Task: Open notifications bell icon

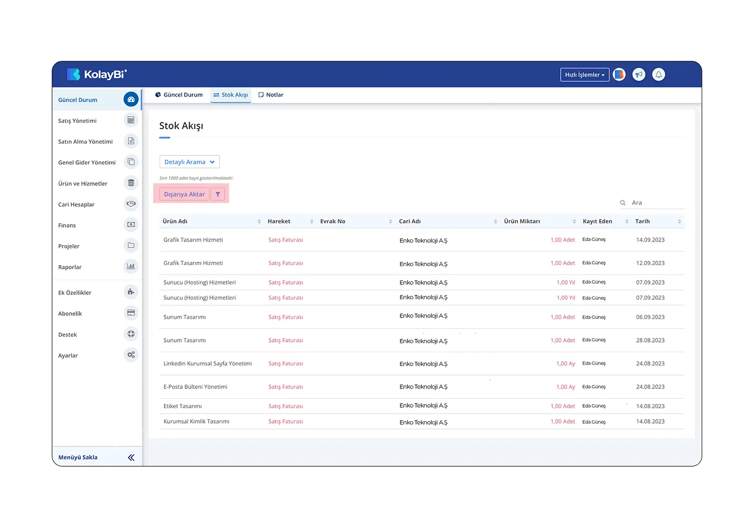Action: point(658,75)
